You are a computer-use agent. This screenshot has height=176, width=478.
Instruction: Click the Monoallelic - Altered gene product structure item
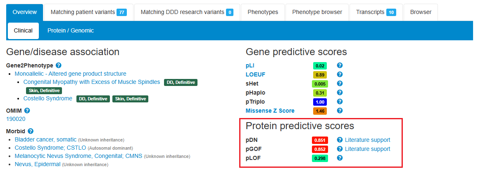[70, 74]
